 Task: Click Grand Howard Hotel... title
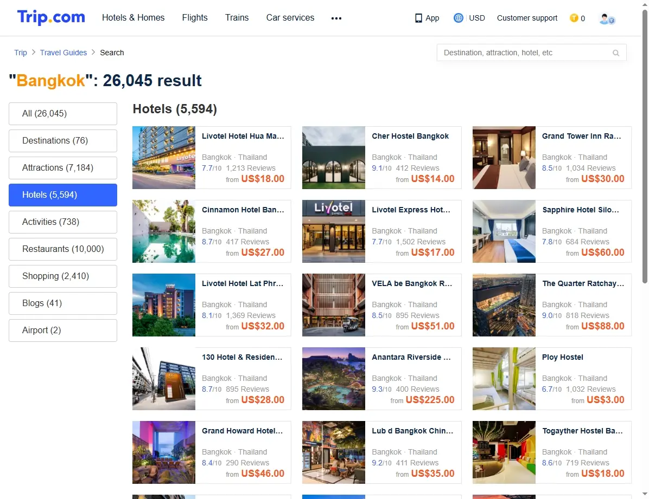pos(243,431)
